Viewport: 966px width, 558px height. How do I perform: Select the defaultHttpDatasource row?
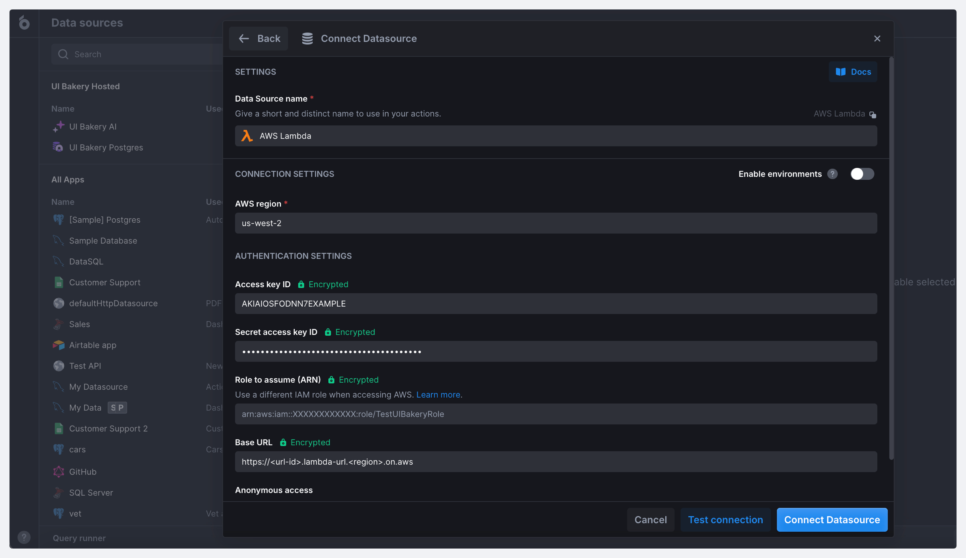pos(114,303)
